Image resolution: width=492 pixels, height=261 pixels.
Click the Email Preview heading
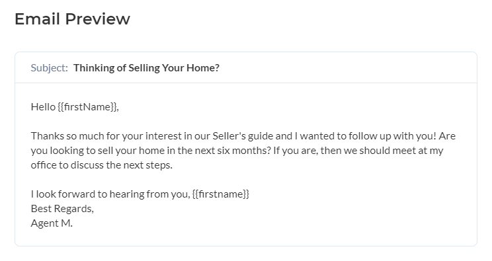click(x=72, y=19)
